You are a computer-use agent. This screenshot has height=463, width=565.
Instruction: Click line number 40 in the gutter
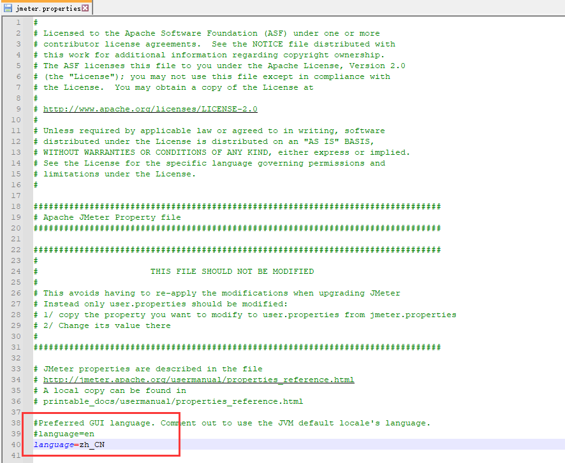pyautogui.click(x=16, y=445)
